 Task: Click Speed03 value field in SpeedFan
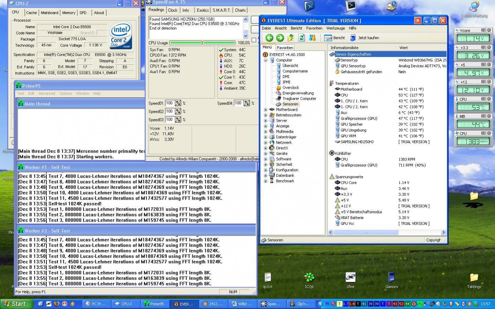(170, 120)
